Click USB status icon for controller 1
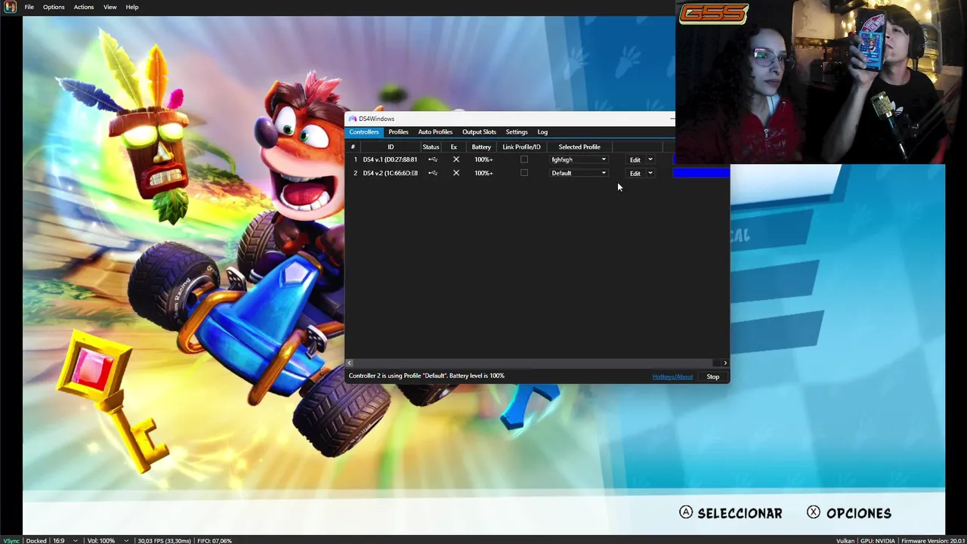967x544 pixels. coord(432,159)
